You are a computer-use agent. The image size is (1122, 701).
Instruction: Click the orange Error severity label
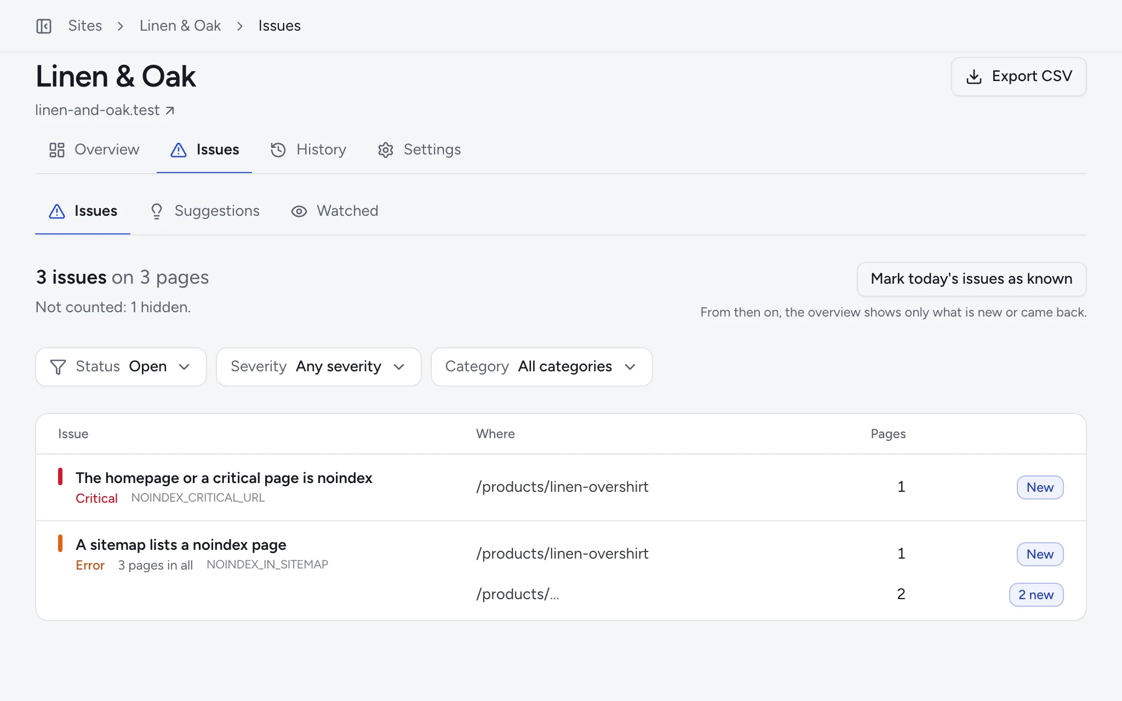(x=90, y=565)
